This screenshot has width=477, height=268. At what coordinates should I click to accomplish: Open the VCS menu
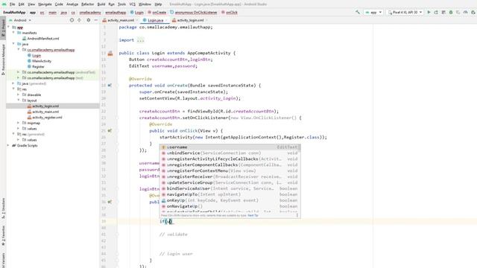133,4
